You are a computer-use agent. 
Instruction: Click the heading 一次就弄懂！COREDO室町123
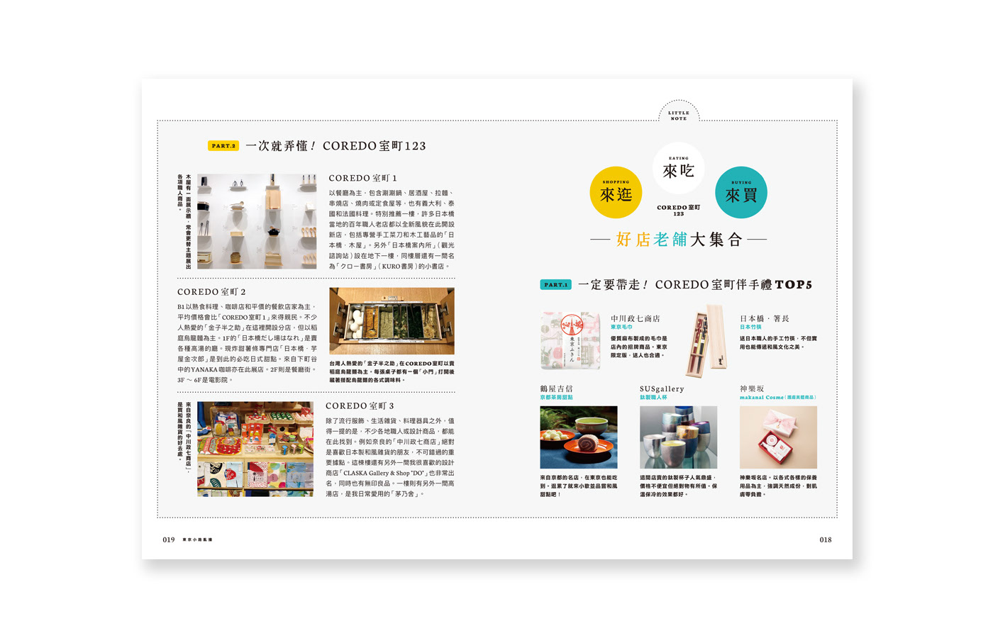click(335, 146)
